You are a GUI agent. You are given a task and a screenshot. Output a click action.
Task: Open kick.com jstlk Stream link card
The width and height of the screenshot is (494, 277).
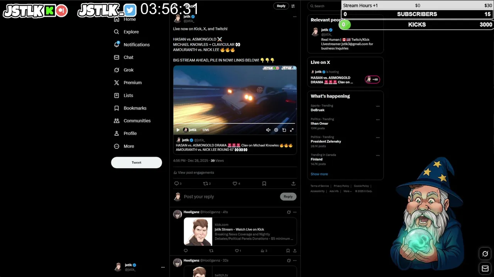coord(240,232)
